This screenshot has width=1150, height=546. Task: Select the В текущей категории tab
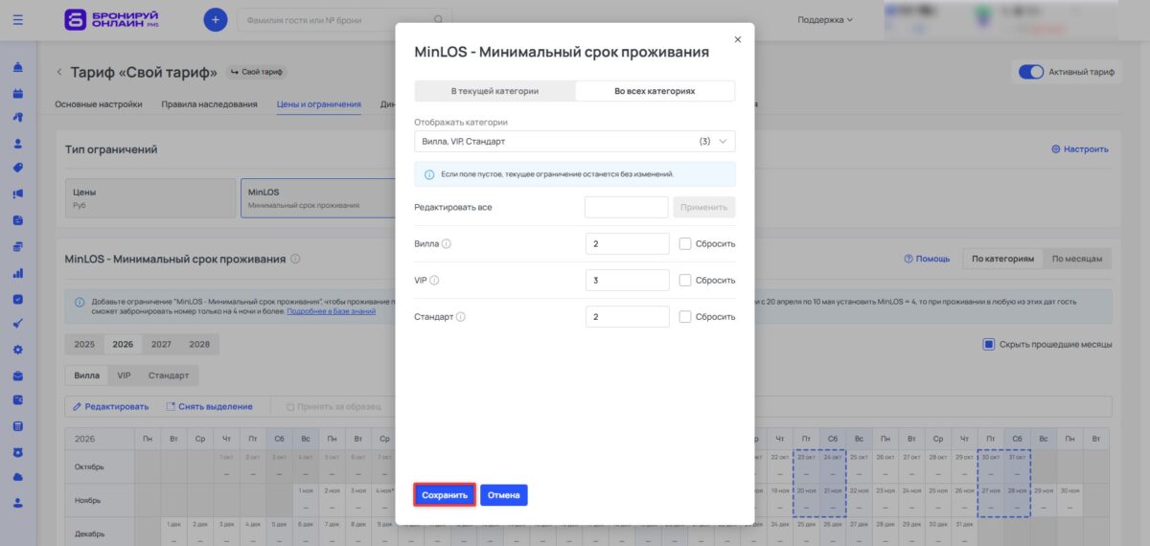(x=494, y=91)
